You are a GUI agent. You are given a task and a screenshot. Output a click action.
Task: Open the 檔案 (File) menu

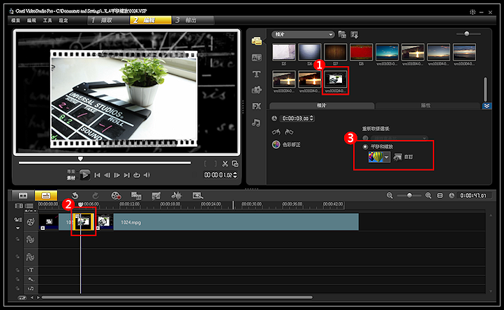click(16, 20)
